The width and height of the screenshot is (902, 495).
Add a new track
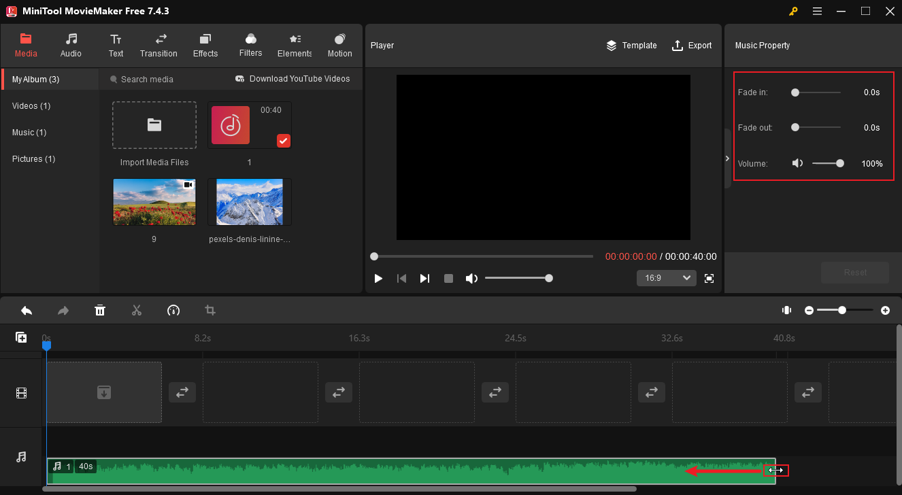click(x=21, y=337)
